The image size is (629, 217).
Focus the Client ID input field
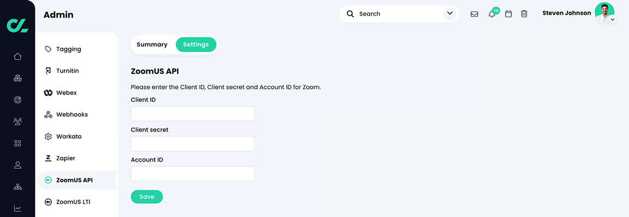[x=193, y=114]
